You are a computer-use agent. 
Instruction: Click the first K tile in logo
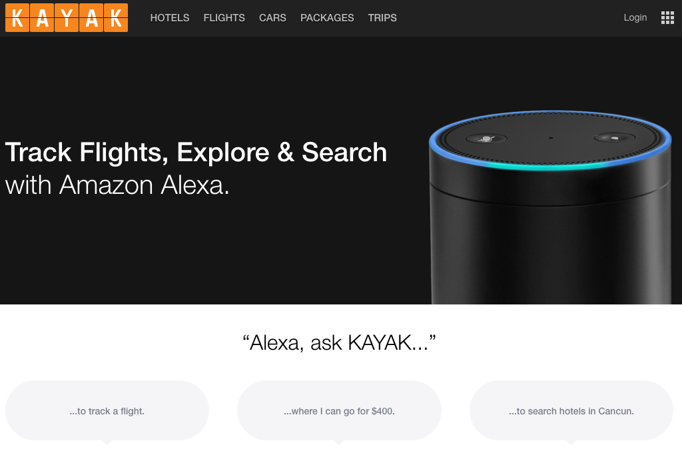pyautogui.click(x=17, y=18)
